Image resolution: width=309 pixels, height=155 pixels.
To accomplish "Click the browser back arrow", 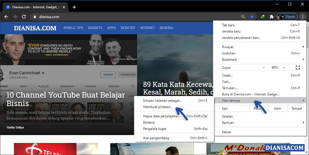I will click(x=6, y=17).
